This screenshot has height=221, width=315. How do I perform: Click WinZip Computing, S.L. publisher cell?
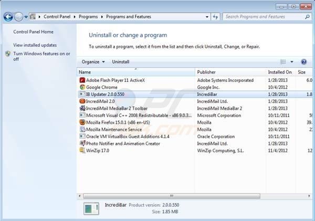220,151
